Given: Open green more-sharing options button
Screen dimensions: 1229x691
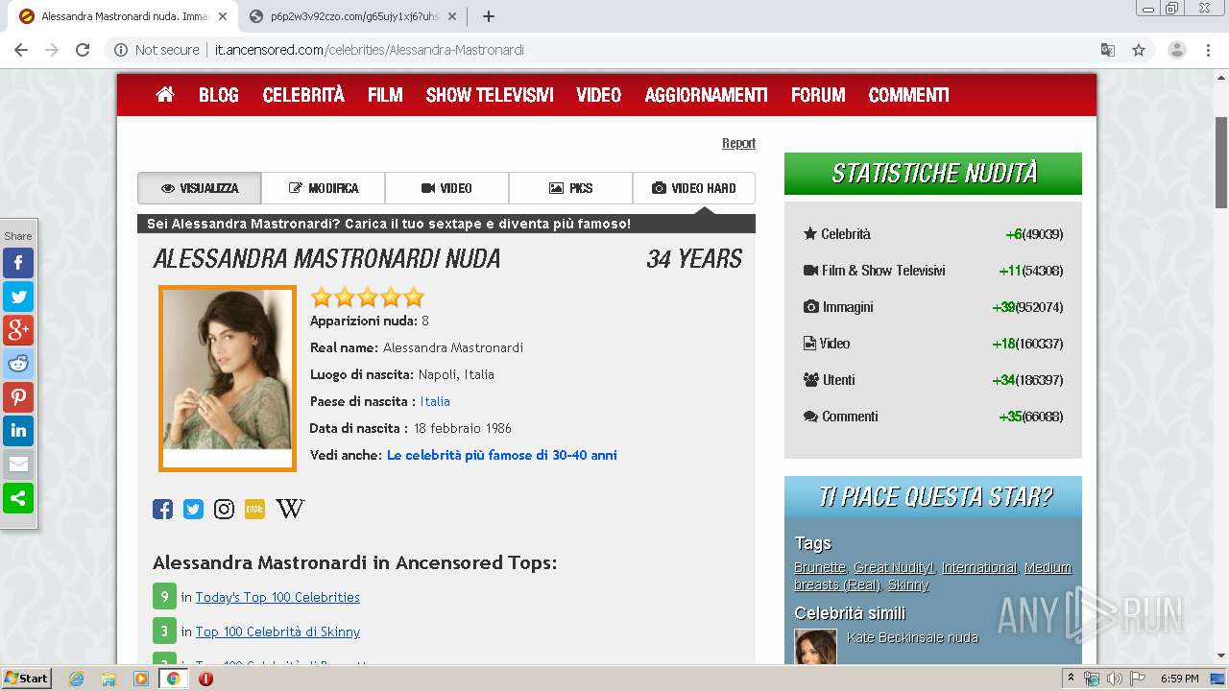Looking at the screenshot, I should coord(18,498).
